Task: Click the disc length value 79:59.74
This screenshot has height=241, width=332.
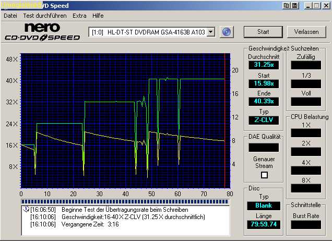Action: click(264, 224)
